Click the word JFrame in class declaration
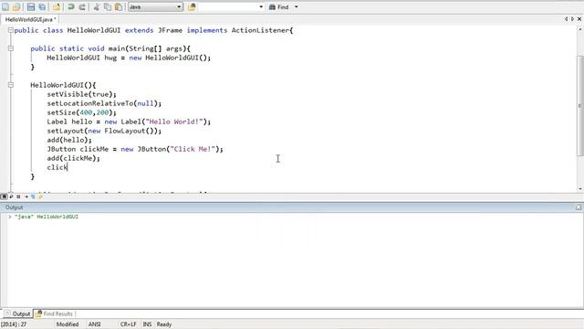 point(170,30)
